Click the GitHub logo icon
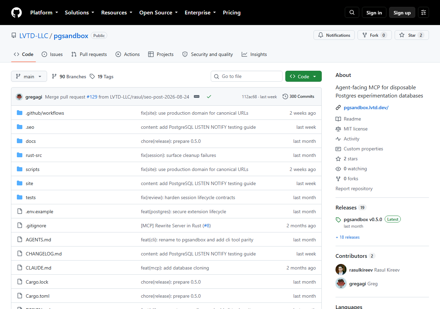Screen dimensions: 440x309 point(16,12)
